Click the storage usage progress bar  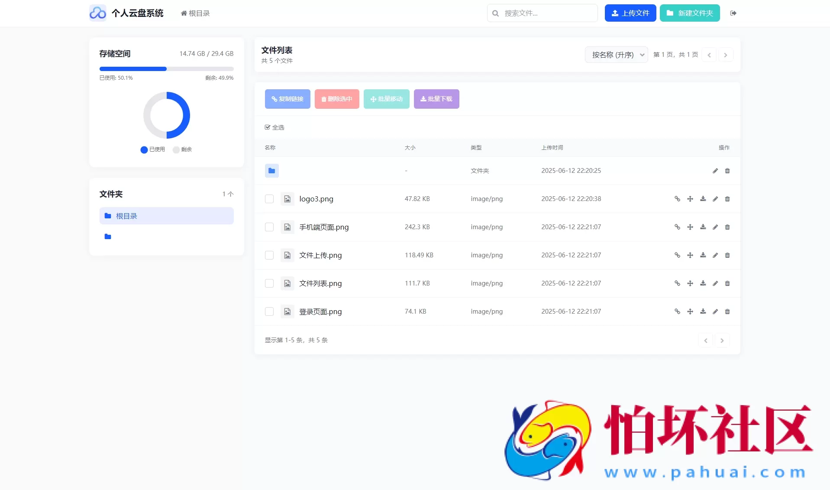[x=166, y=69]
